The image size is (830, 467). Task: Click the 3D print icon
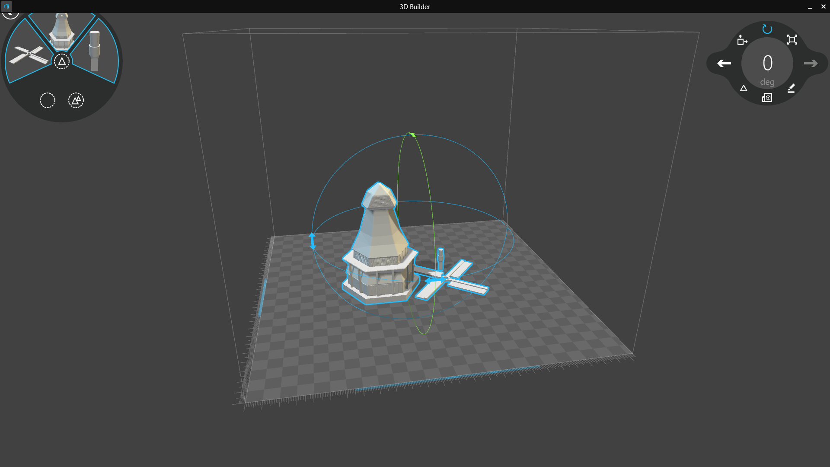coord(767,98)
